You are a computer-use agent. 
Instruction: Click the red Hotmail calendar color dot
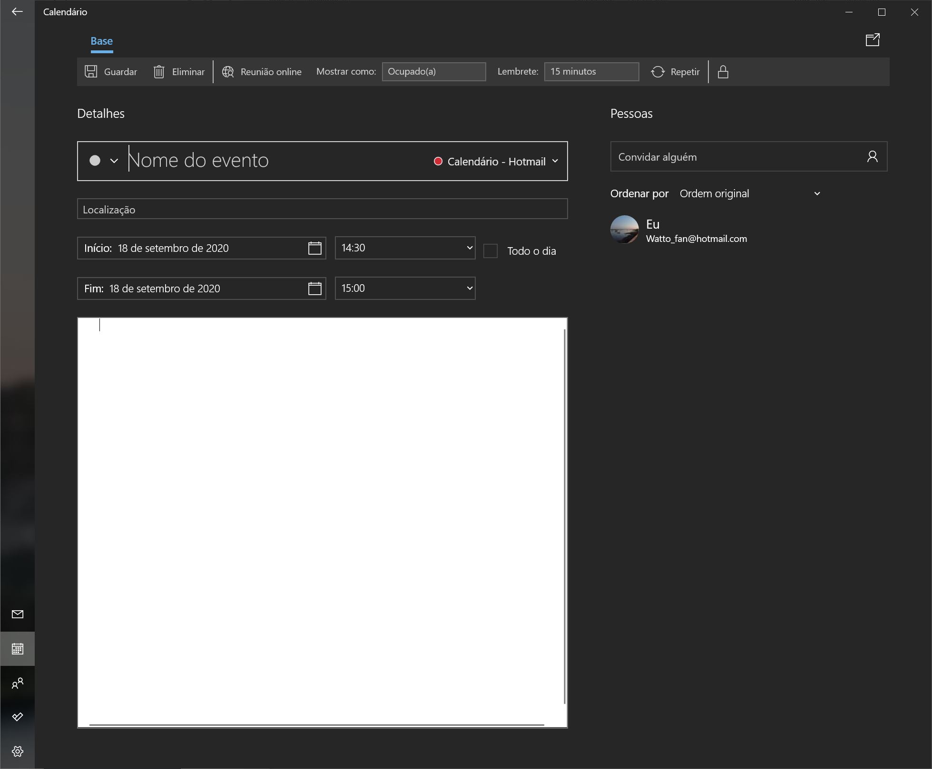tap(438, 161)
